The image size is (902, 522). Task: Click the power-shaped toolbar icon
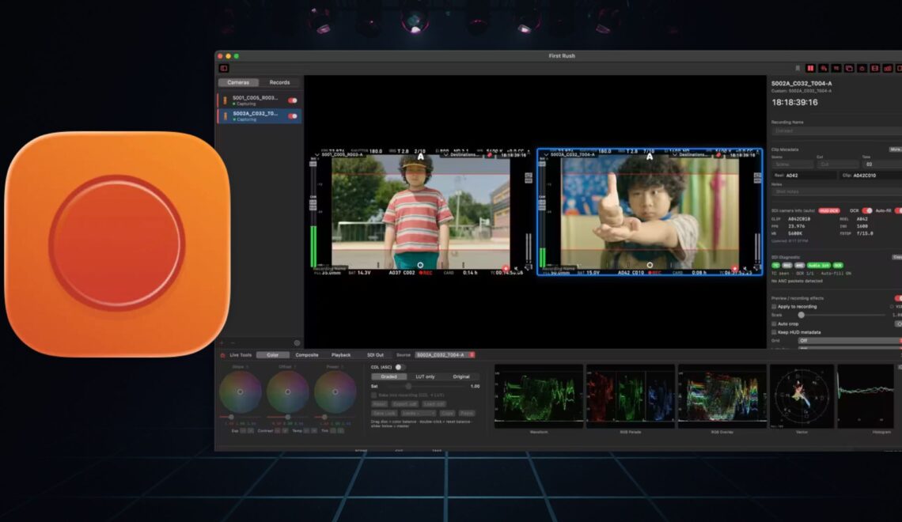tap(862, 68)
